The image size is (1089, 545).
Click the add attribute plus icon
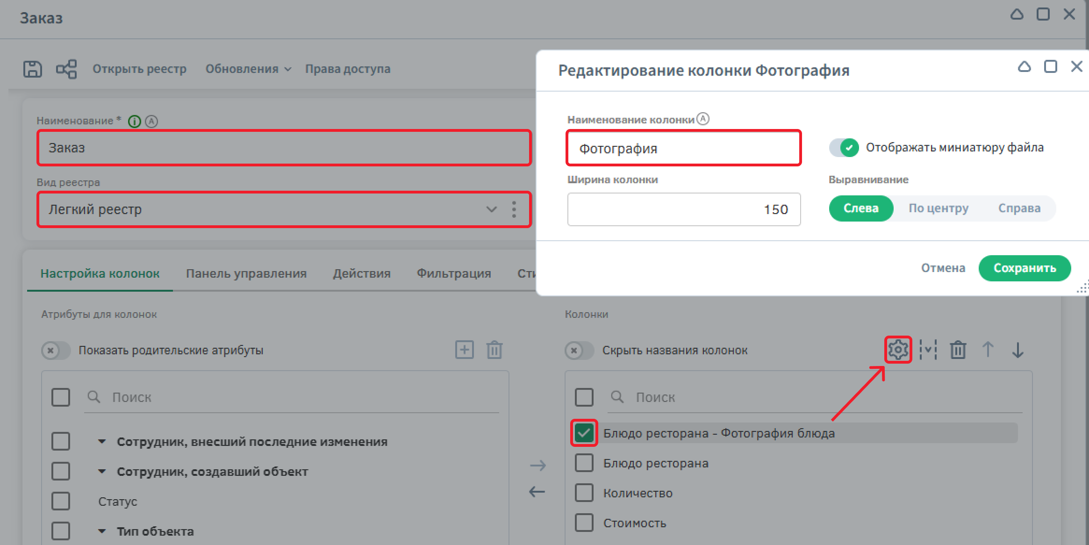[464, 350]
